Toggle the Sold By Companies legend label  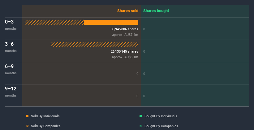click(46, 126)
